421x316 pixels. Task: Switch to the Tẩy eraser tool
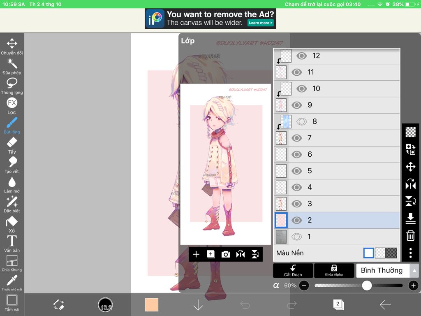(x=12, y=144)
